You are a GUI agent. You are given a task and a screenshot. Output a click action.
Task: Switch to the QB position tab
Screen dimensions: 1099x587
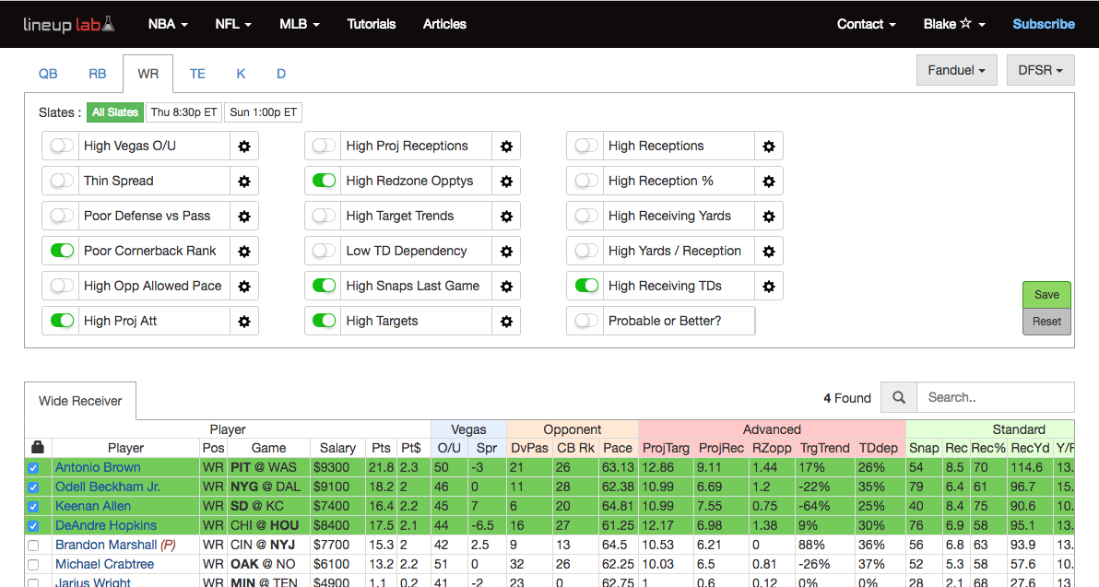pyautogui.click(x=48, y=74)
